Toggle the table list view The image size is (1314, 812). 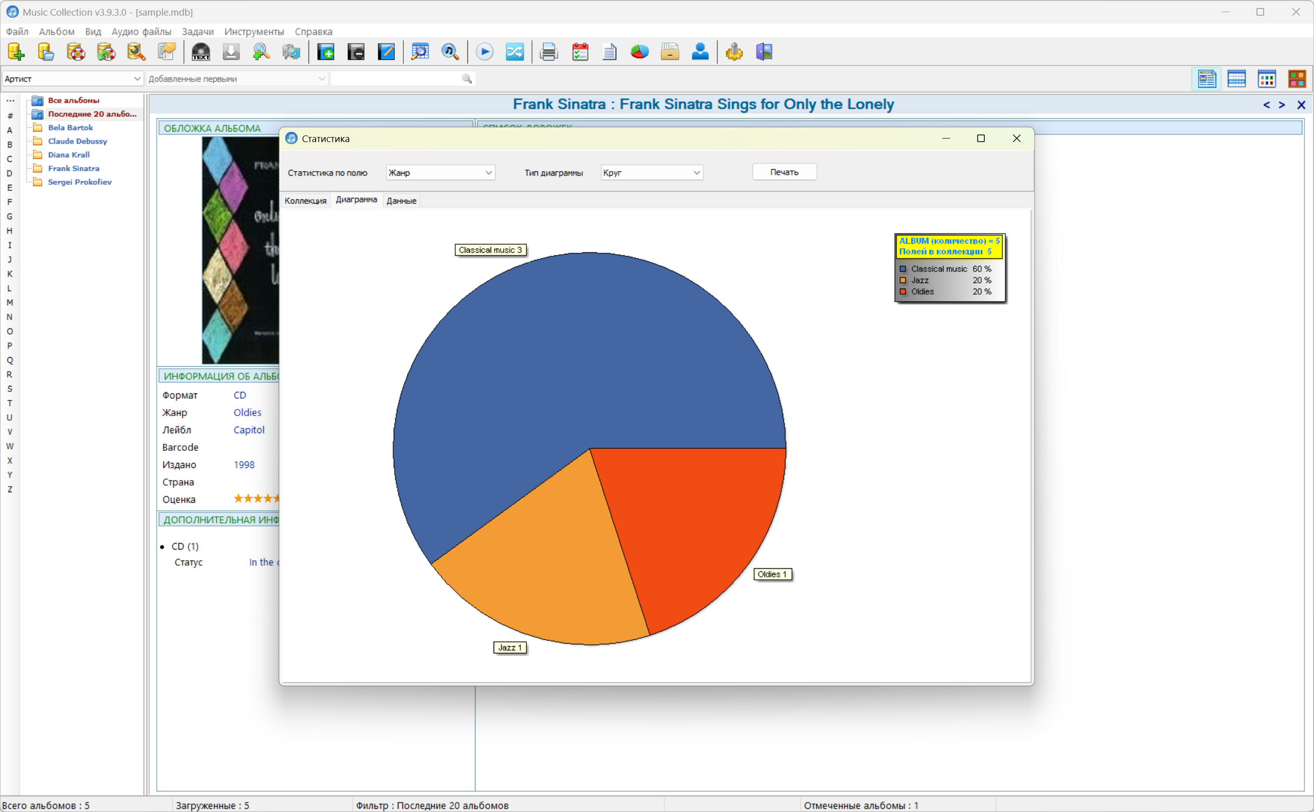tap(1237, 79)
